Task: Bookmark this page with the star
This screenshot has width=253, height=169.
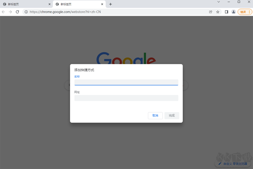Action: (x=218, y=12)
